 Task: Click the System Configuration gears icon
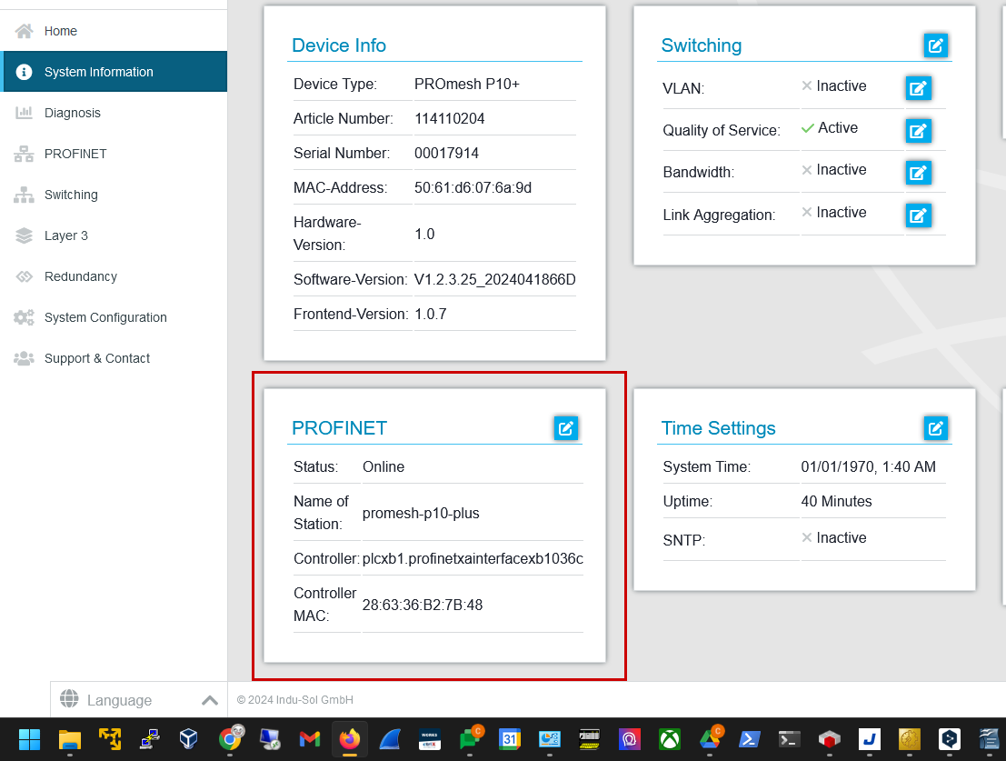24,317
